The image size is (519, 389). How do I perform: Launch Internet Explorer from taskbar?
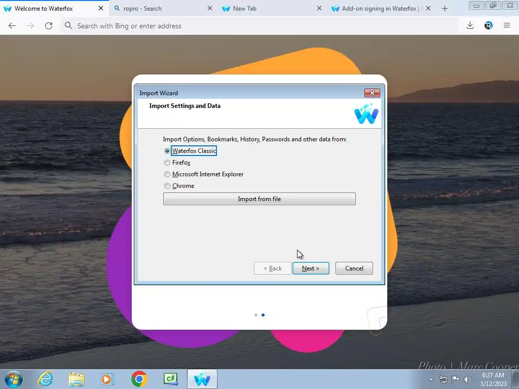pos(45,379)
